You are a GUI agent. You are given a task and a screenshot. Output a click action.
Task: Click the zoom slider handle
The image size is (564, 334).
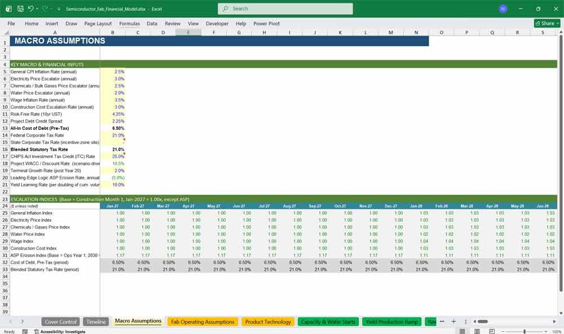[525, 332]
